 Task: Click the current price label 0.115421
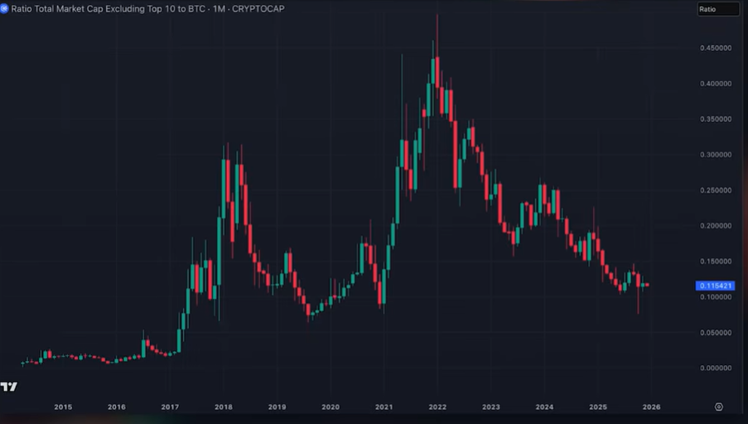point(716,286)
